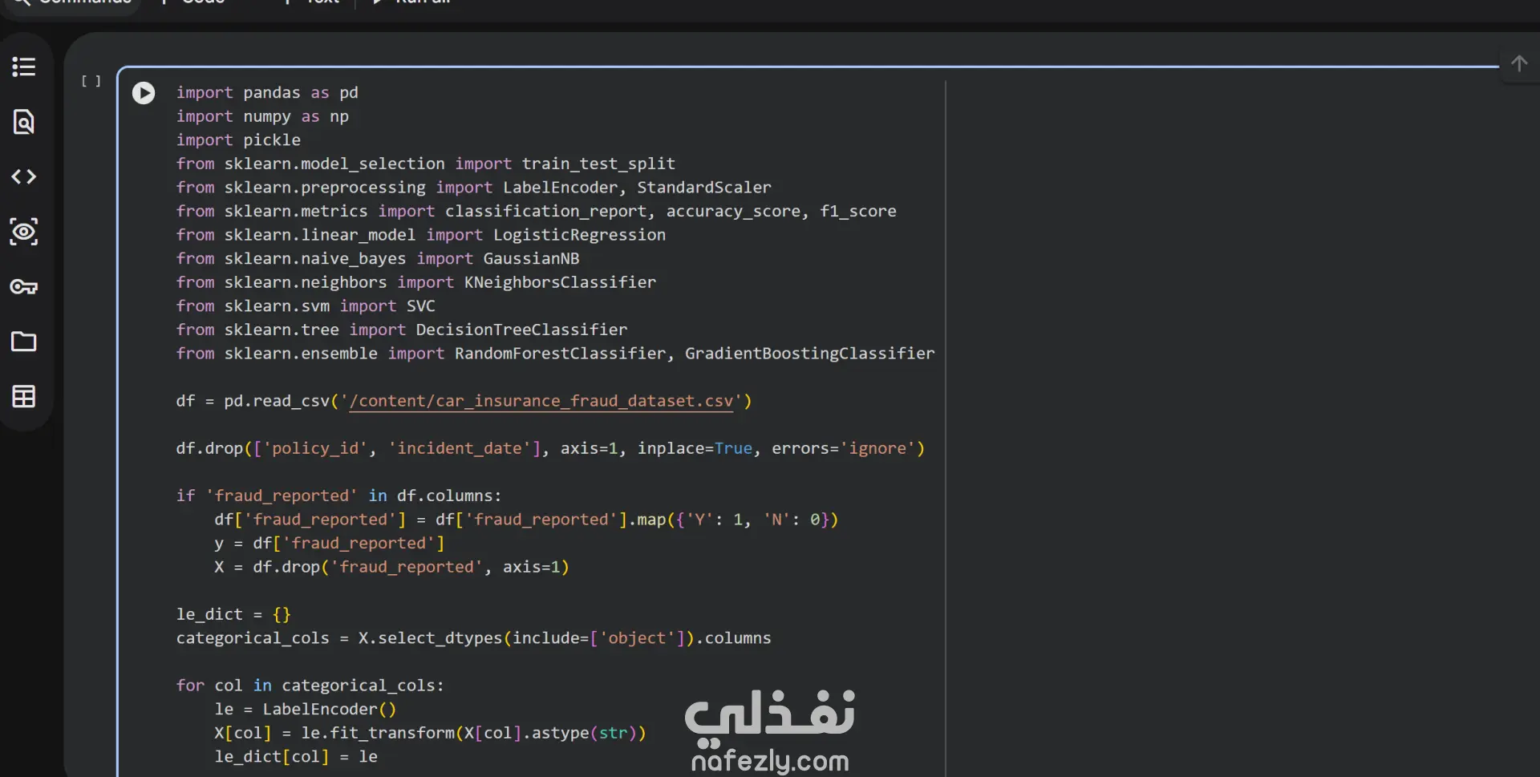
Task: Run the code cell with play button
Action: 144,93
